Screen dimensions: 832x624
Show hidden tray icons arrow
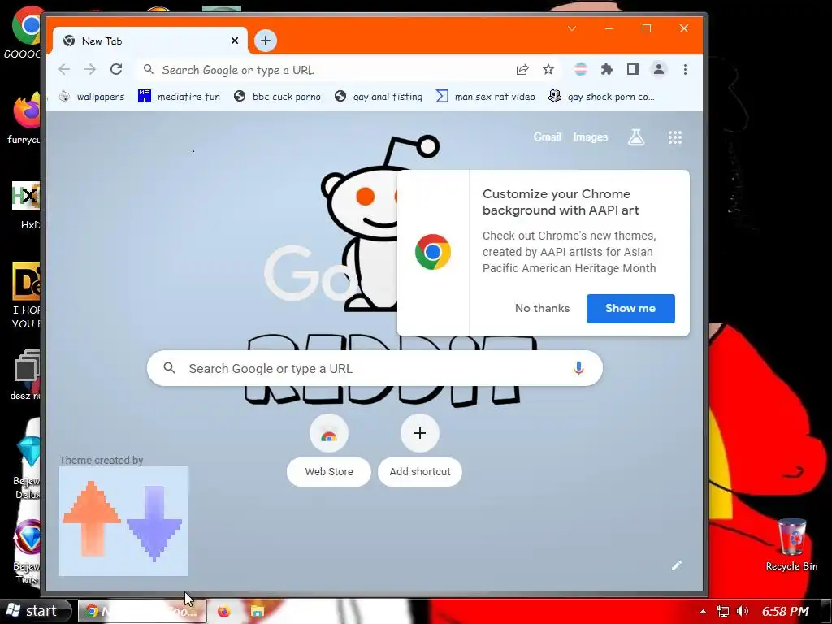click(x=703, y=611)
